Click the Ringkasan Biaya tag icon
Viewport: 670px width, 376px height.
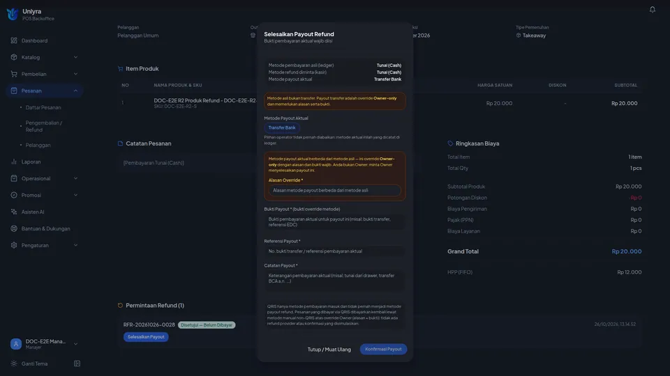[x=450, y=143]
